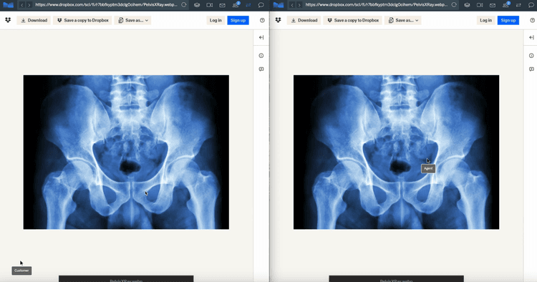Click help question icon in left pane
The image size is (537, 282).
(x=262, y=21)
